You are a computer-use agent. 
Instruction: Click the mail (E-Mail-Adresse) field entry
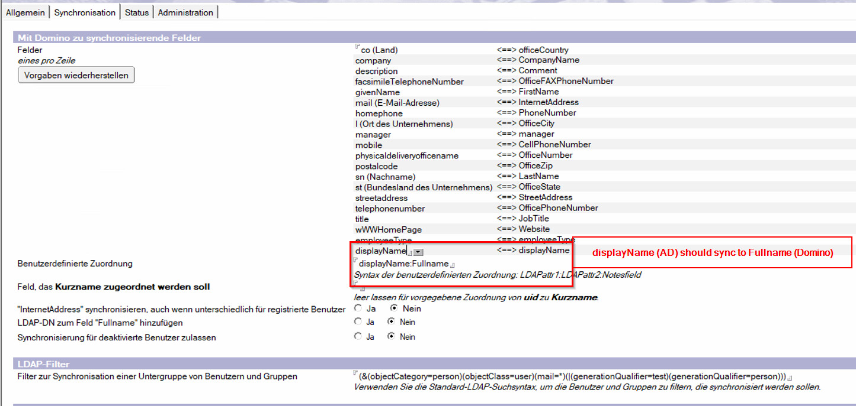(397, 103)
